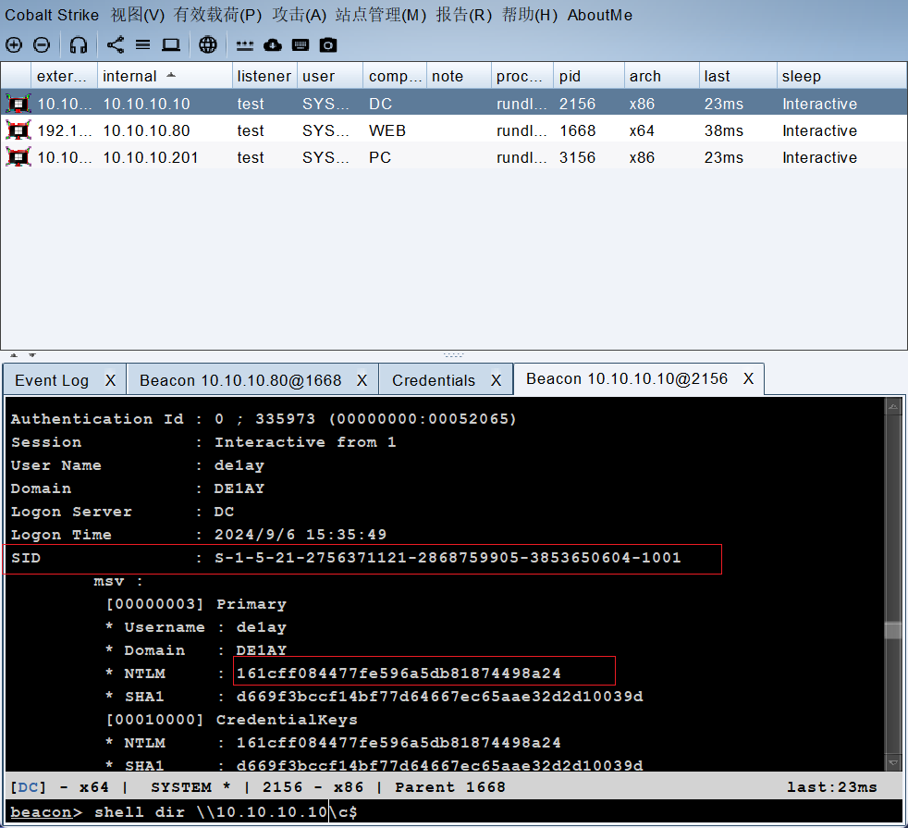The height and width of the screenshot is (828, 908).
Task: Switch to target table view icon
Action: point(171,44)
